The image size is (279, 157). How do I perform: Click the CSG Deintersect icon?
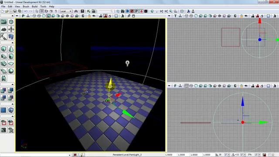coord(11,98)
